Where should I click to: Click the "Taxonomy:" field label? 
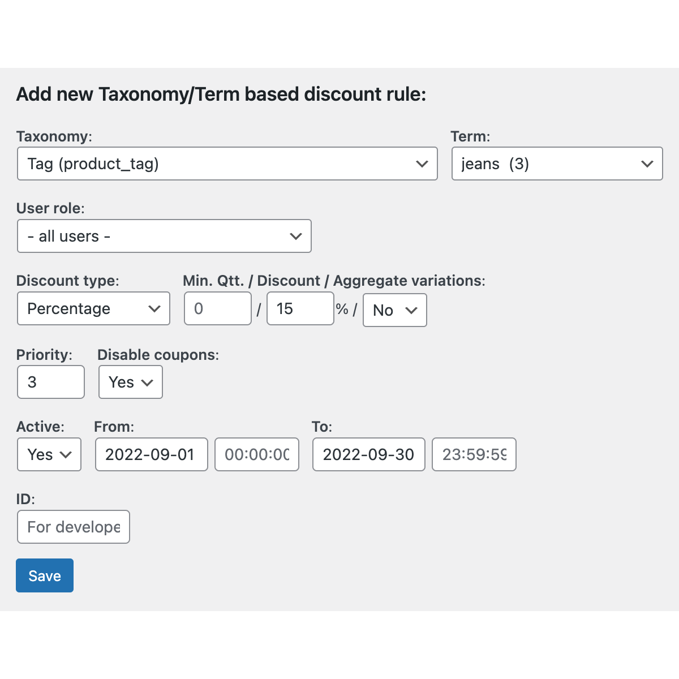point(54,136)
